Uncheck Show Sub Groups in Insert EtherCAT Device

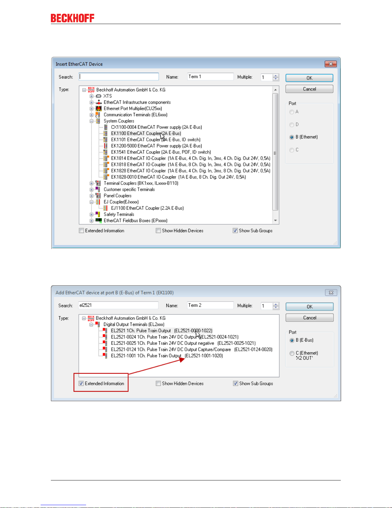point(235,230)
